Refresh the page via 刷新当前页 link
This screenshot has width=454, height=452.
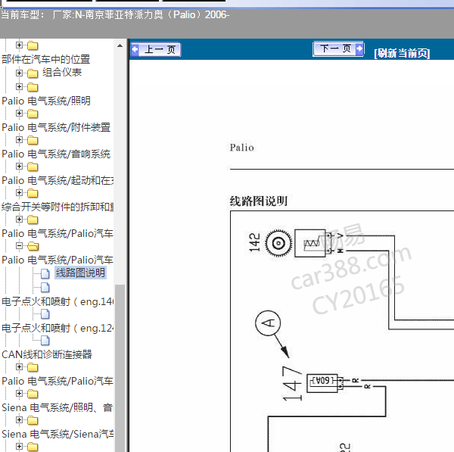coord(402,53)
